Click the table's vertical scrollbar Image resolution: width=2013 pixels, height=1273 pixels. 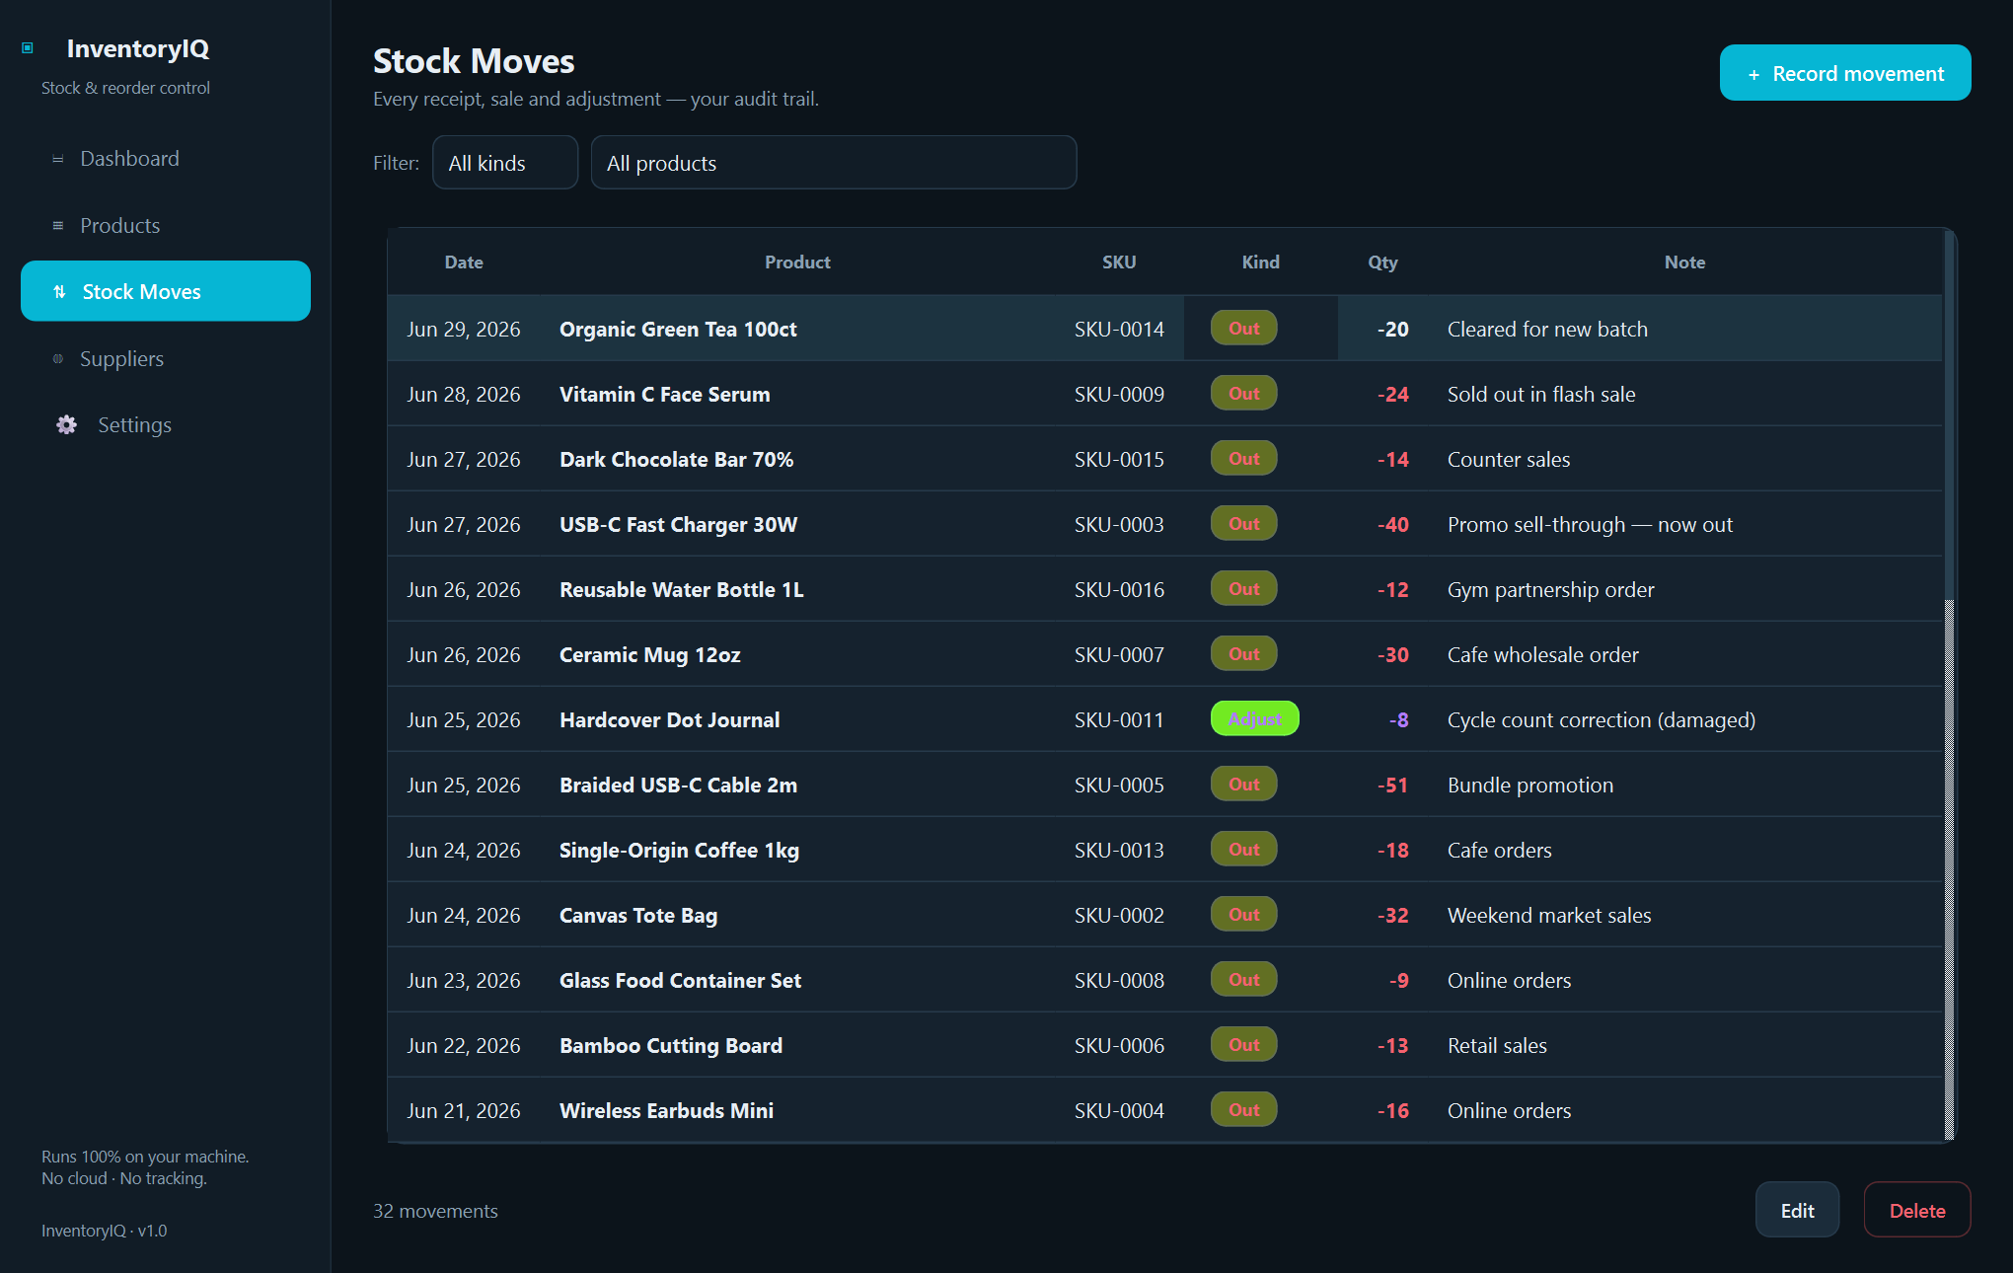[1949, 686]
